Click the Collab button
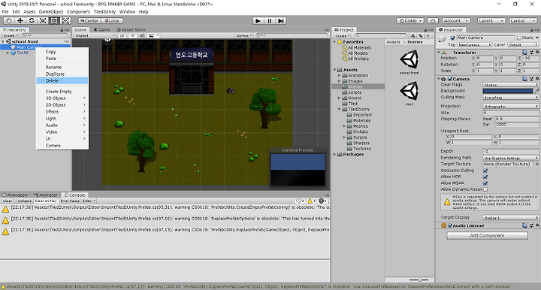The width and height of the screenshot is (541, 290). (410, 21)
